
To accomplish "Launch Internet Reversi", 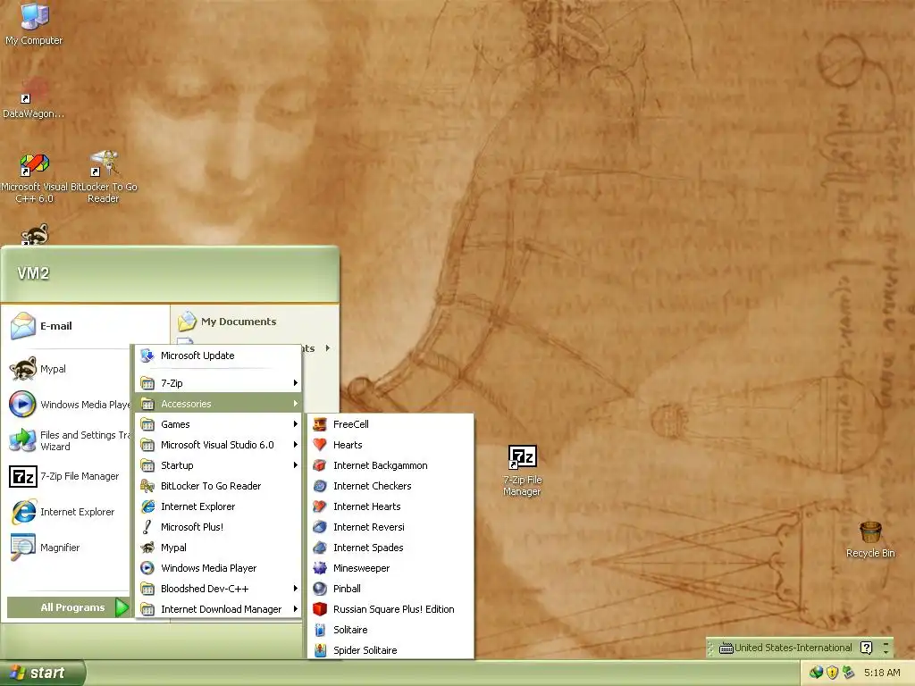I will click(x=390, y=527).
